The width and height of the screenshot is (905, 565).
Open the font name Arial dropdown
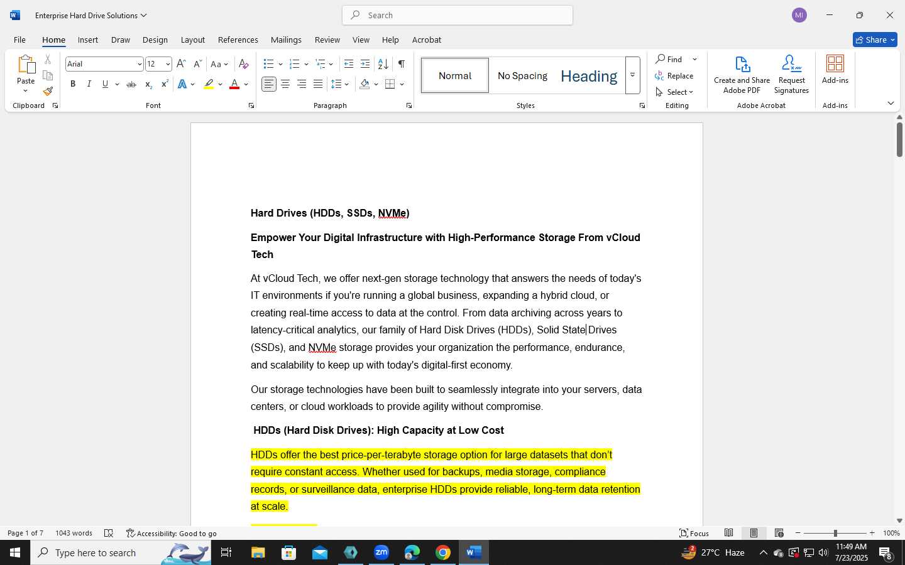pos(140,64)
